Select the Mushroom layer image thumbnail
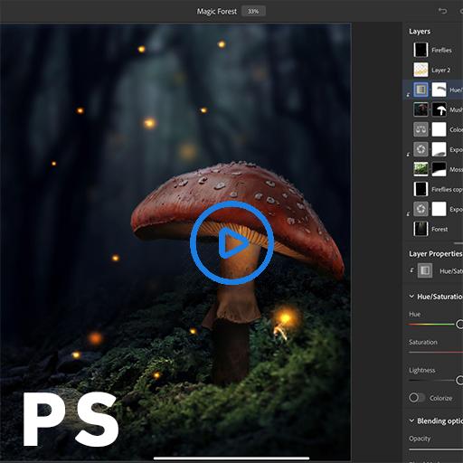Image resolution: width=463 pixels, height=463 pixels. pyautogui.click(x=420, y=109)
